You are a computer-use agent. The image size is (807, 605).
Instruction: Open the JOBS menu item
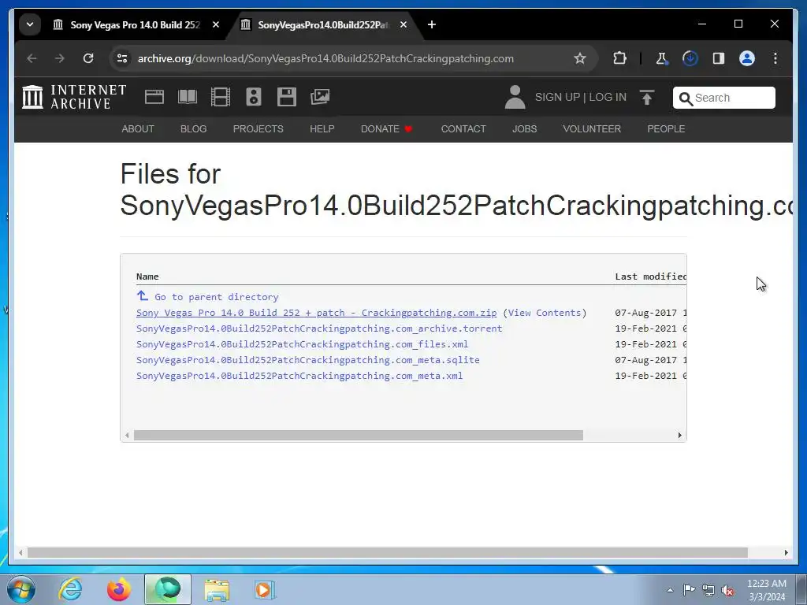point(524,129)
